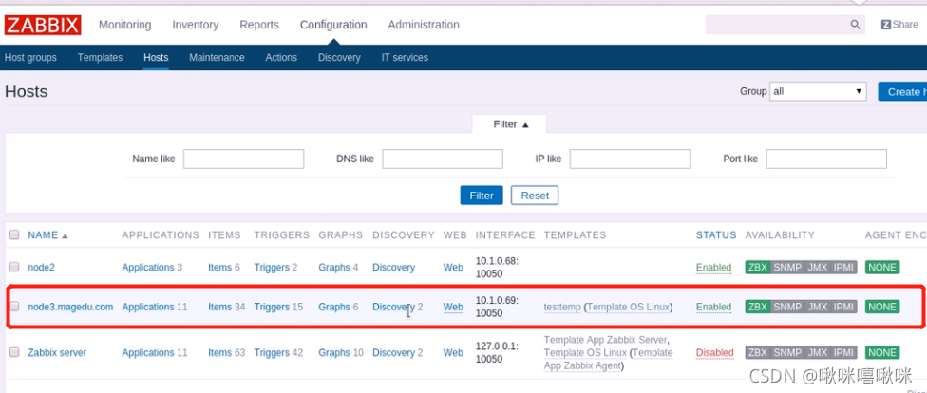Open Applications for node2
Image resolution: width=927 pixels, height=393 pixels.
tap(148, 267)
